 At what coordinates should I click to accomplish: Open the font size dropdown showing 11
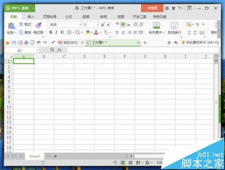tap(98, 25)
